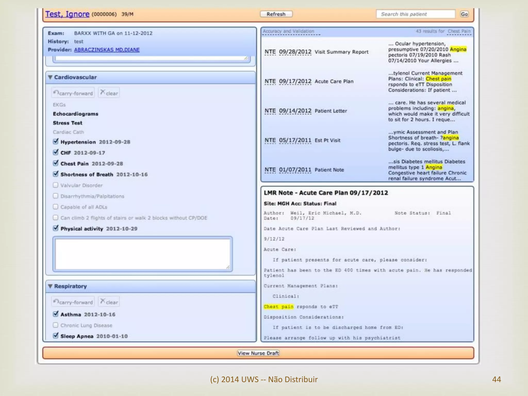The height and width of the screenshot is (396, 528).
Task: Enable Chronic Lung Disease checkbox
Action: (55, 325)
